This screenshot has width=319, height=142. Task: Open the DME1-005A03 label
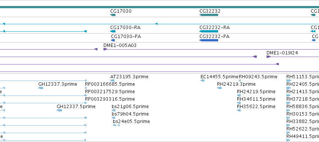pyautogui.click(x=120, y=45)
